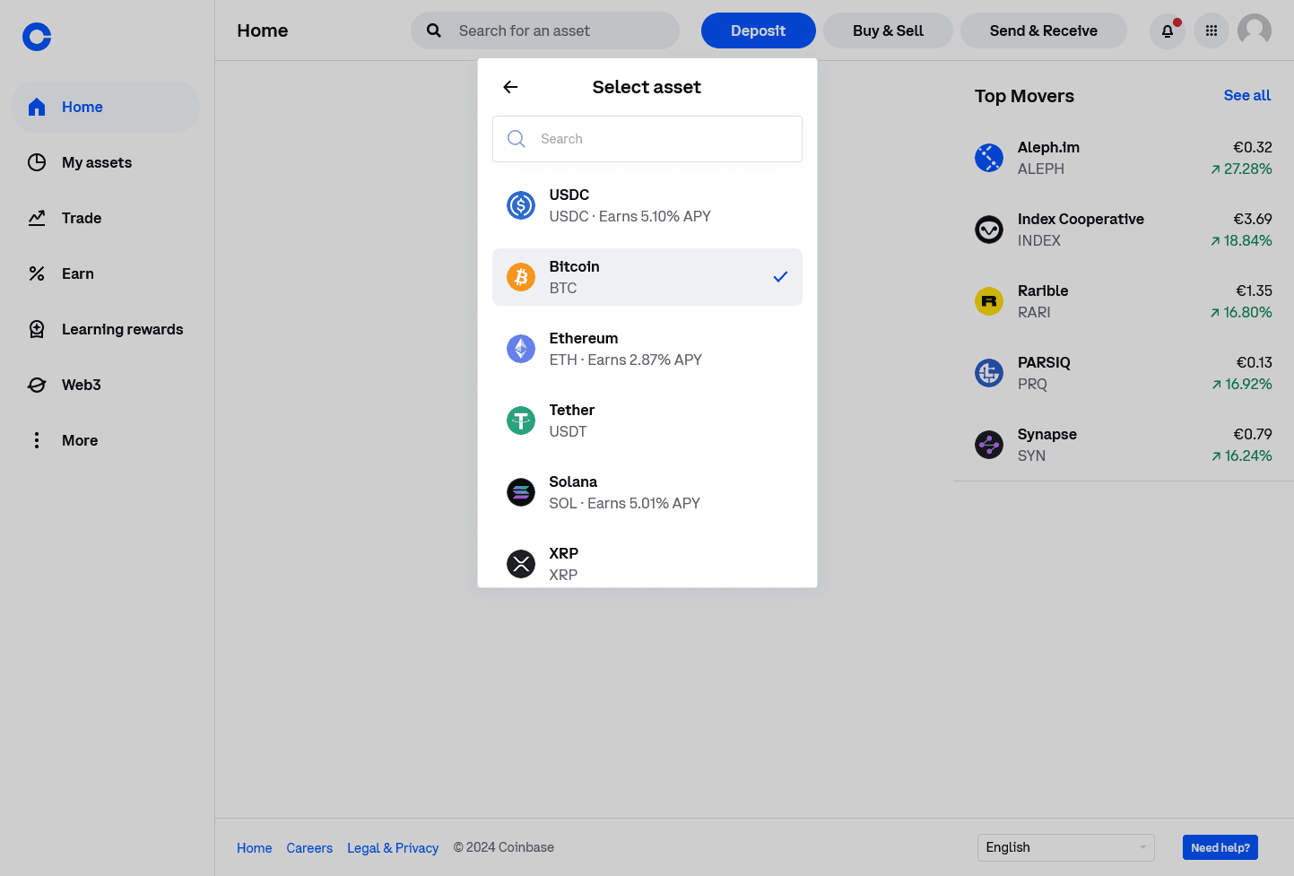Click the Legal & Privacy link
Screen dimensions: 1294x876
[393, 848]
